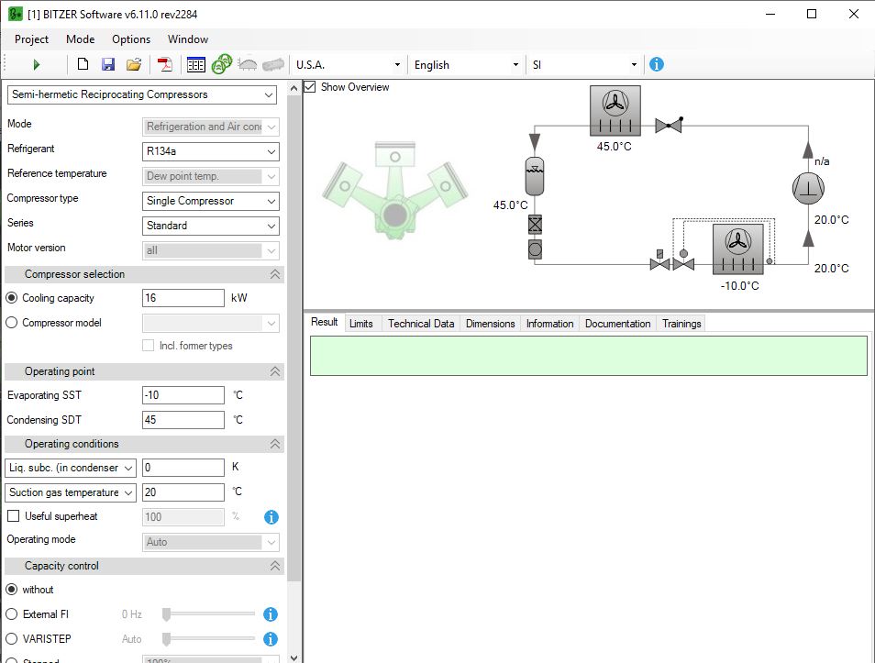
Task: Run calculation with the green play icon
Action: [37, 65]
